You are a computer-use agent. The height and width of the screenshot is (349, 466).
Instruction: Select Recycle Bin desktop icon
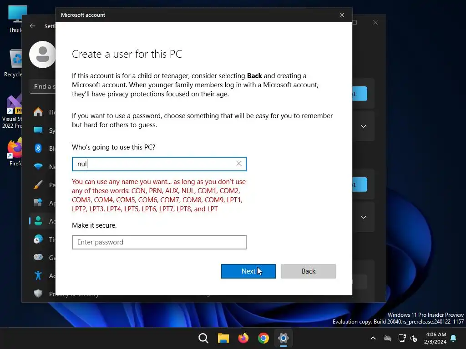click(x=13, y=63)
